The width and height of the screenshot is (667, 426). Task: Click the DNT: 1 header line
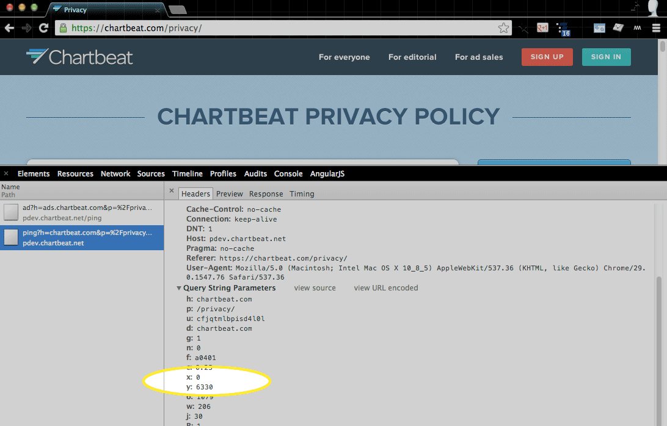click(x=199, y=229)
